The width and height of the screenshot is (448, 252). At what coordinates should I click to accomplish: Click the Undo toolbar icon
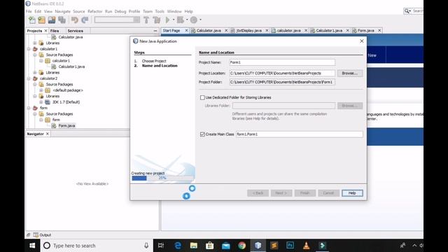tap(75, 20)
